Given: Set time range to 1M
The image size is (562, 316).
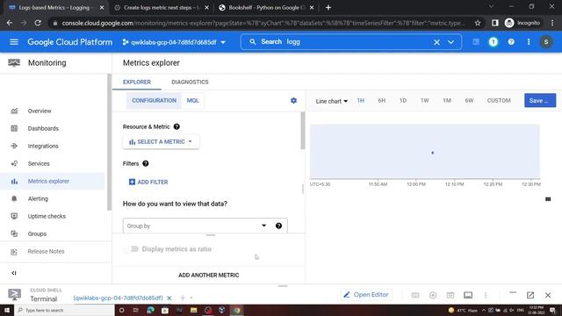Looking at the screenshot, I should pos(447,101).
